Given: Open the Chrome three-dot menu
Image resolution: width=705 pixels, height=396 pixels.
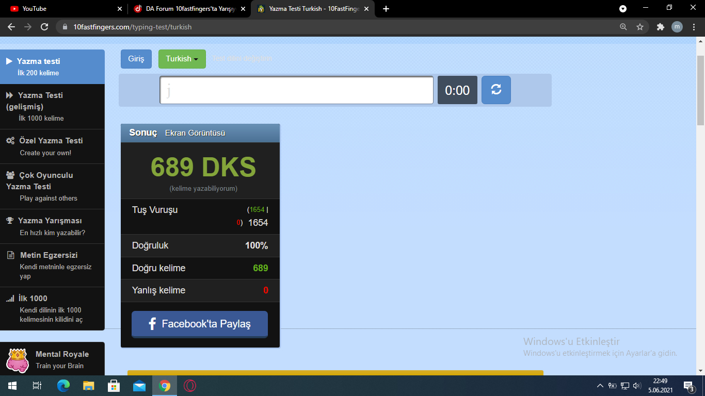Looking at the screenshot, I should point(693,27).
